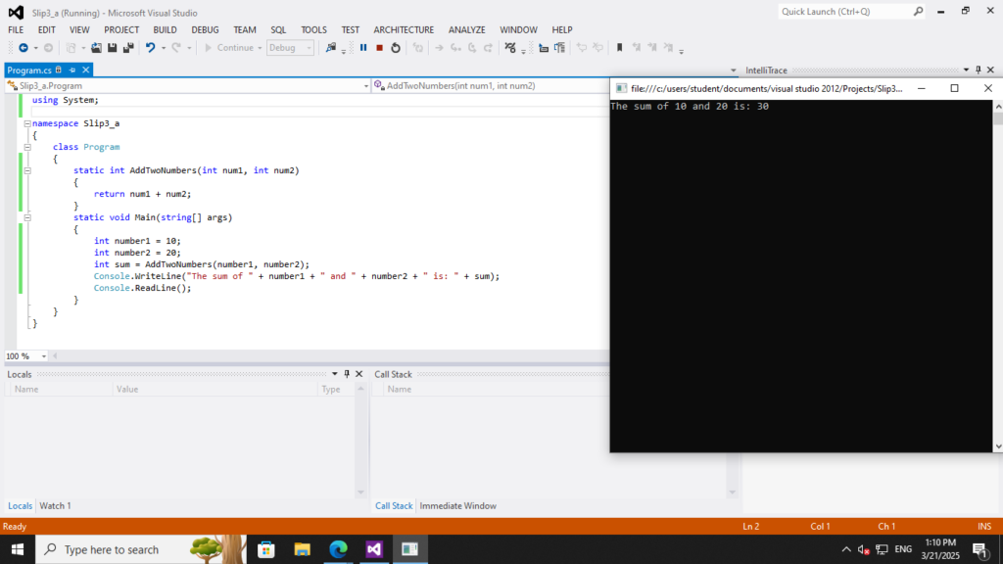Viewport: 1003px width, 564px height.
Task: Click the IntelliTrace events icon in the toolbar
Action: click(x=509, y=48)
